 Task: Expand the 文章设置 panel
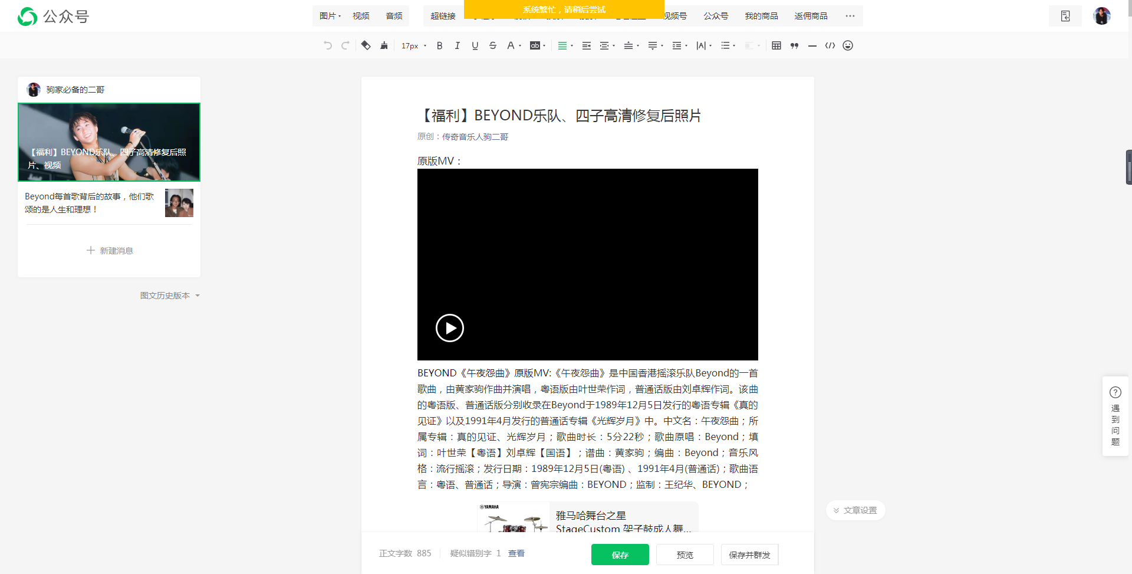(x=855, y=510)
